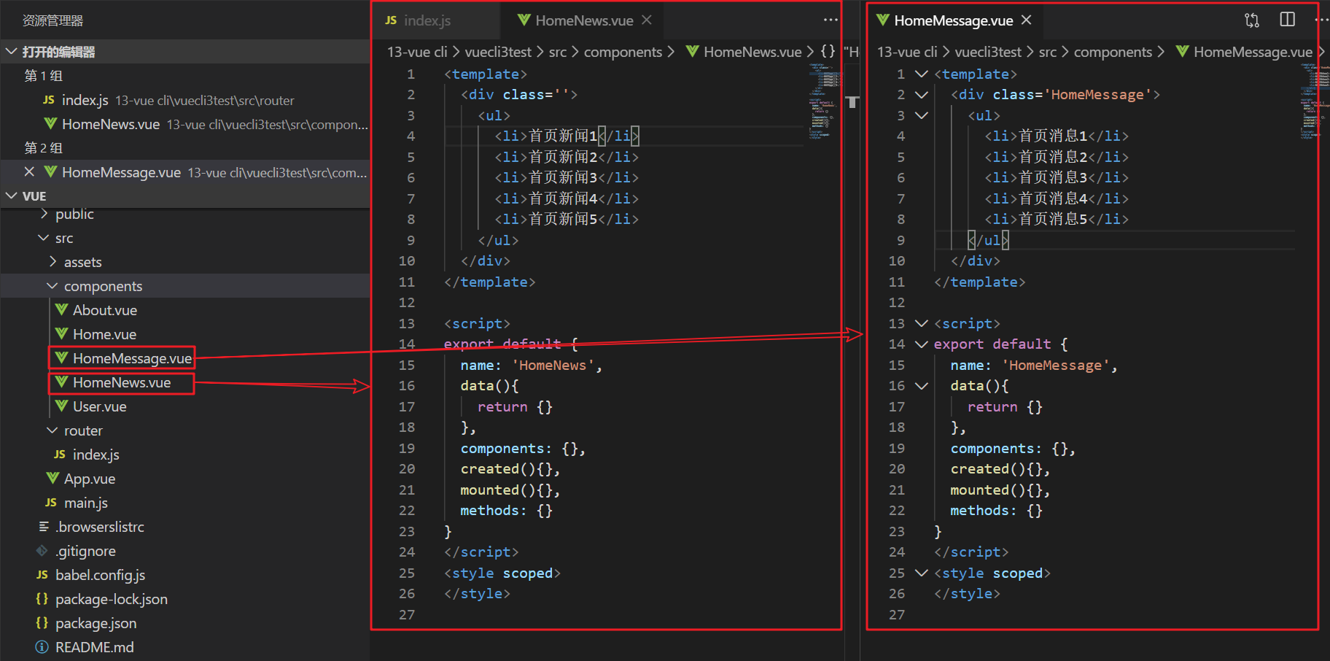Collapse the 打开的编辑器 section
The height and width of the screenshot is (661, 1330).
pos(11,52)
